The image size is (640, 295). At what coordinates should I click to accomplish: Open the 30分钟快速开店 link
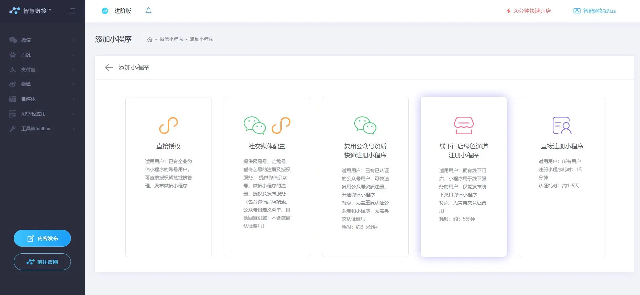point(529,11)
